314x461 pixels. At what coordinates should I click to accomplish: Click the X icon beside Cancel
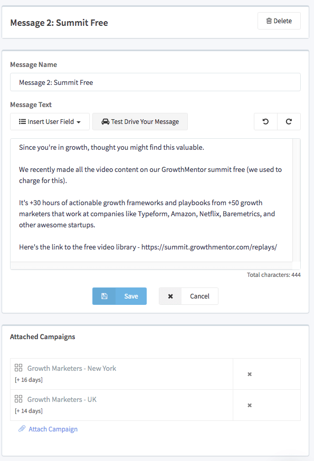tap(170, 296)
